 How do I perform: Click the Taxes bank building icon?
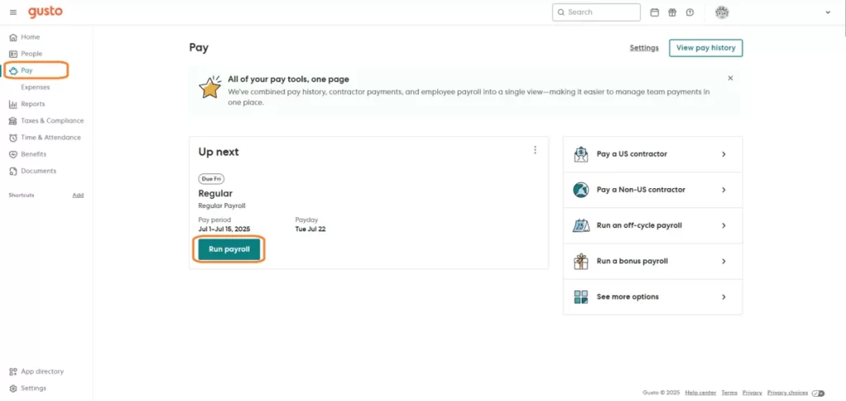[13, 120]
